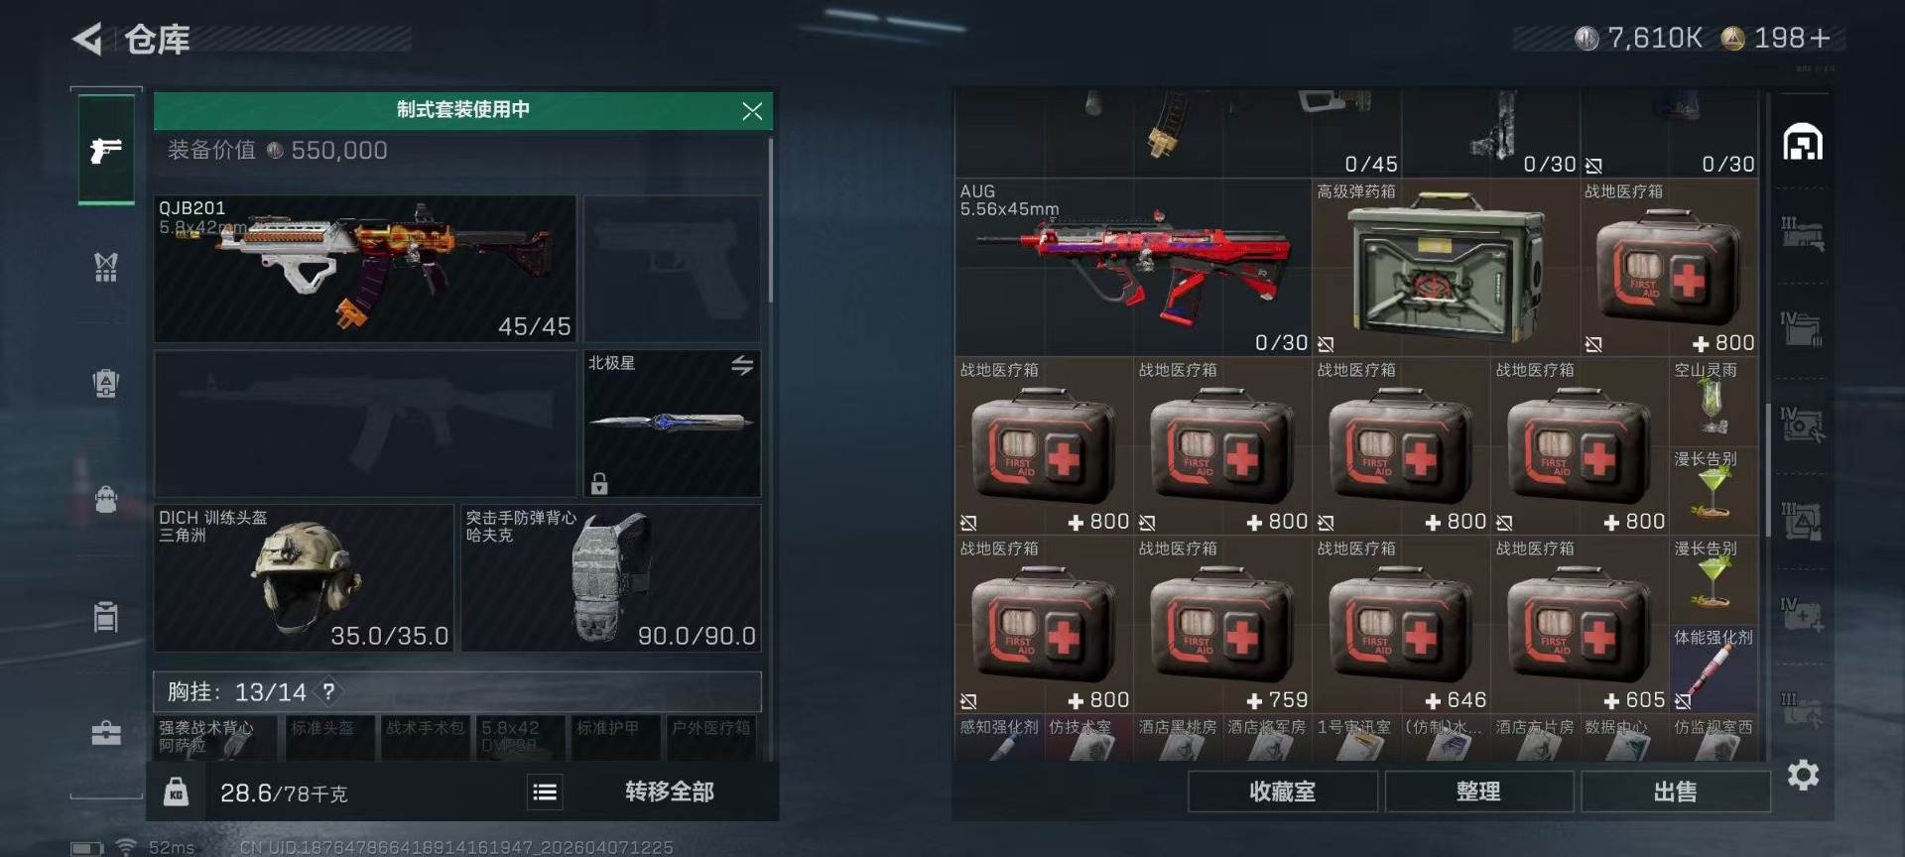Open the briefcase safe-box sidebar icon
The height and width of the screenshot is (857, 1905).
point(106,733)
